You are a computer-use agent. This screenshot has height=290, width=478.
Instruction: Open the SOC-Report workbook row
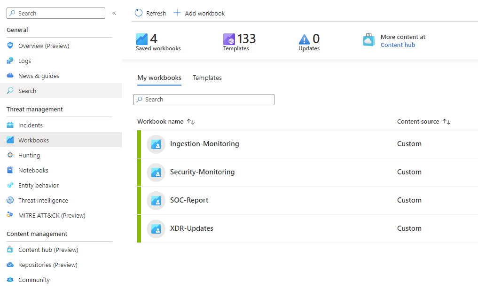pos(189,200)
